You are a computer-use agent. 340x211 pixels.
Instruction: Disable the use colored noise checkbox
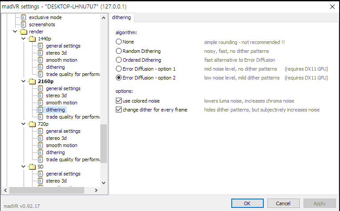coord(119,101)
